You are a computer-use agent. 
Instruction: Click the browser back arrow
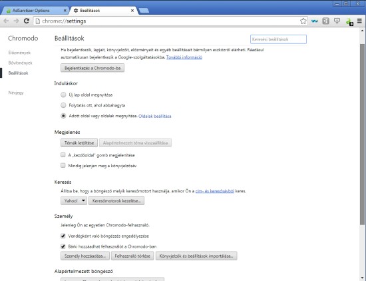(6, 21)
